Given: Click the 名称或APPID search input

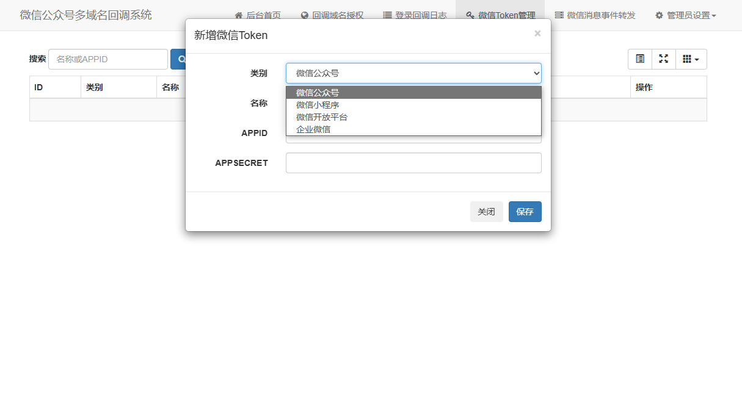Looking at the screenshot, I should [x=107, y=59].
